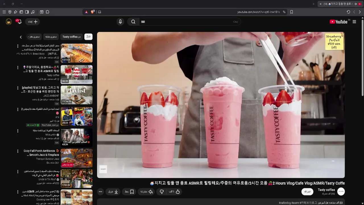
Task: Open the extensions puzzle icon
Action: click(47, 12)
